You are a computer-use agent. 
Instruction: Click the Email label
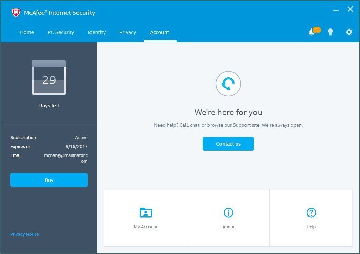(16, 155)
